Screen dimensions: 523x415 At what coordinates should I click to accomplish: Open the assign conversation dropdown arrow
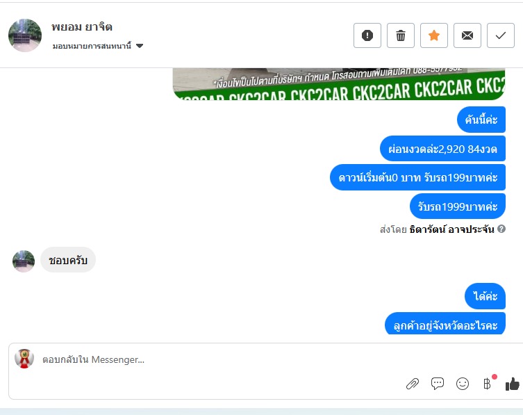tap(140, 46)
